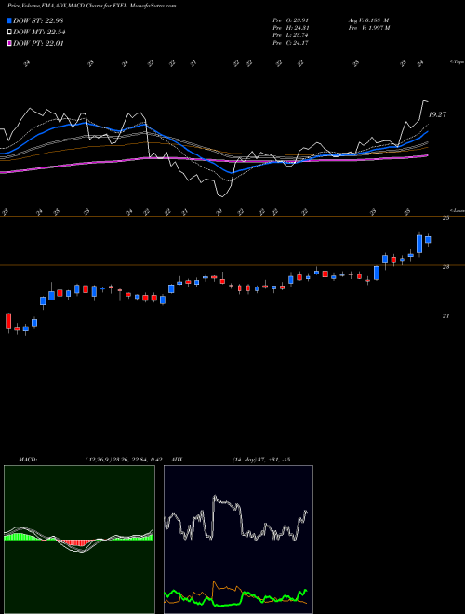Select the 'DOW MT: 22.54' legend text
Viewport: 465px width, 614px height.
point(39,33)
